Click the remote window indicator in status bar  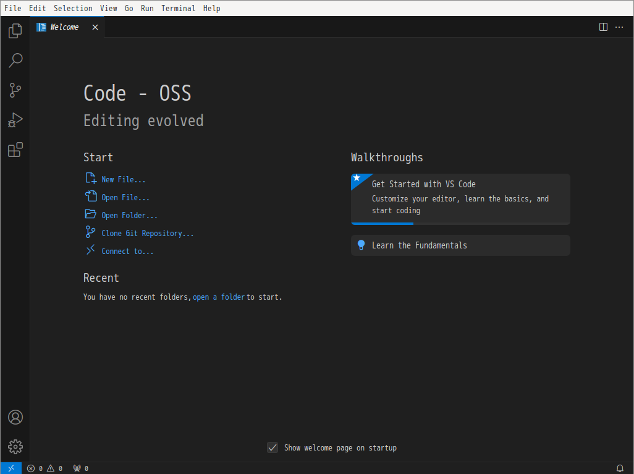tap(11, 468)
